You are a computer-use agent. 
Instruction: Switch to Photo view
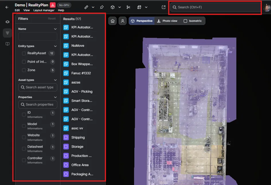pos(167,21)
